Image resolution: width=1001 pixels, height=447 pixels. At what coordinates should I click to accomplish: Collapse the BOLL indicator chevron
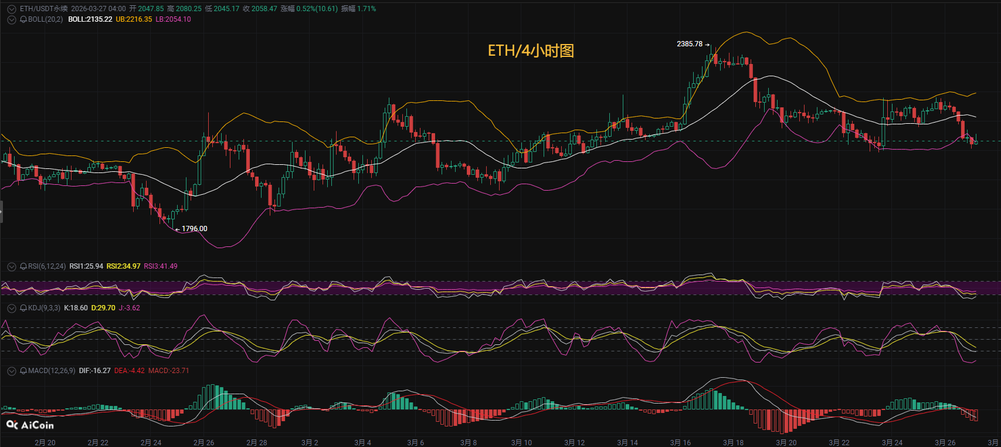(12, 19)
